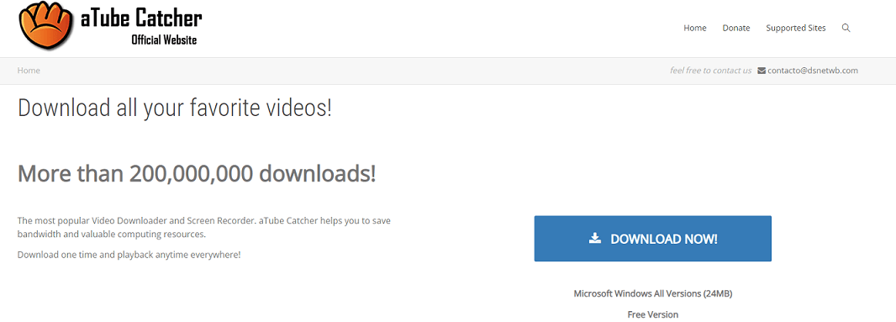Click 'Microsoft Windows All Versions (24MB)' text
The height and width of the screenshot is (322, 896).
click(652, 293)
